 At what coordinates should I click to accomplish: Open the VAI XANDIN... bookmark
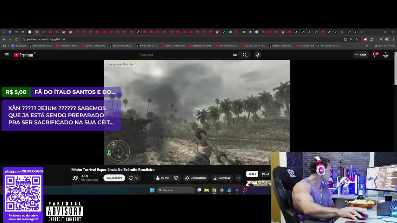pos(201,46)
